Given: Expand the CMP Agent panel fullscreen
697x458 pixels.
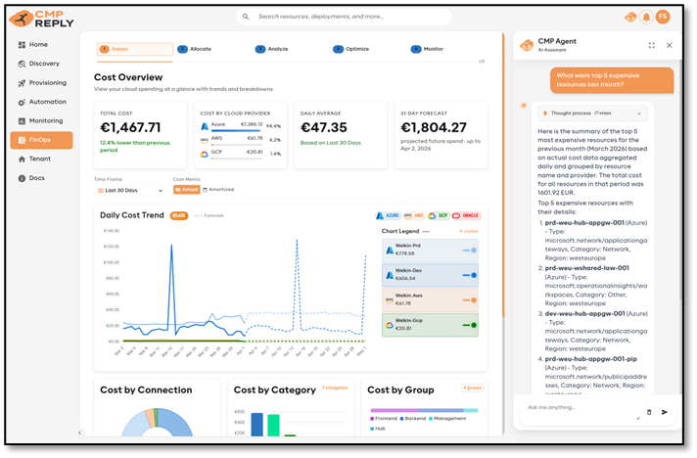Looking at the screenshot, I should [652, 45].
